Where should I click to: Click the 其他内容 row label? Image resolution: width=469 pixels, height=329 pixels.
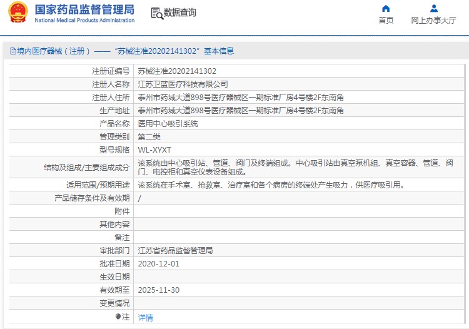[114, 225]
